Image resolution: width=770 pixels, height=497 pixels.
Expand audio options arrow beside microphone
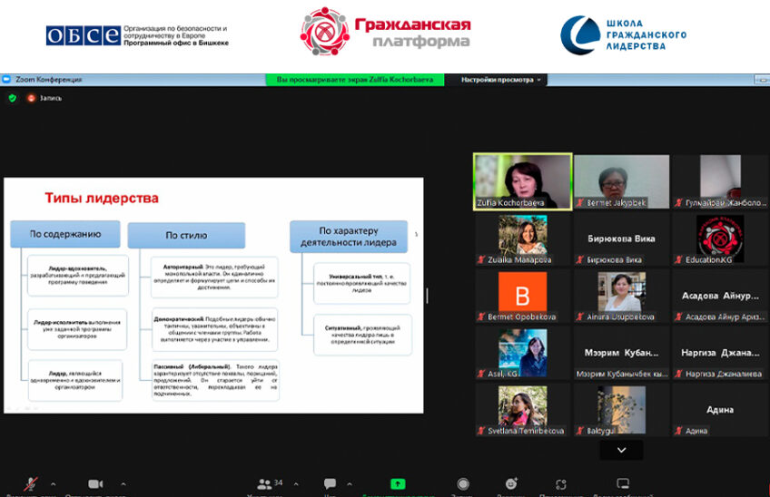pos(53,484)
